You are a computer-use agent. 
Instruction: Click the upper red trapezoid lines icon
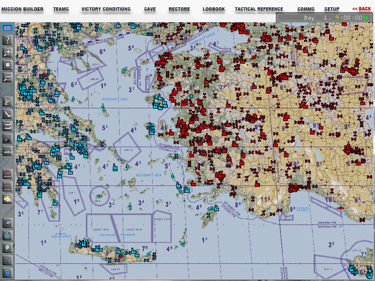coord(7,174)
